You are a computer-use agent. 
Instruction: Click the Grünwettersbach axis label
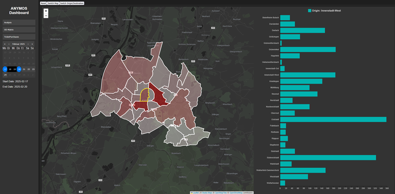pos(271,43)
